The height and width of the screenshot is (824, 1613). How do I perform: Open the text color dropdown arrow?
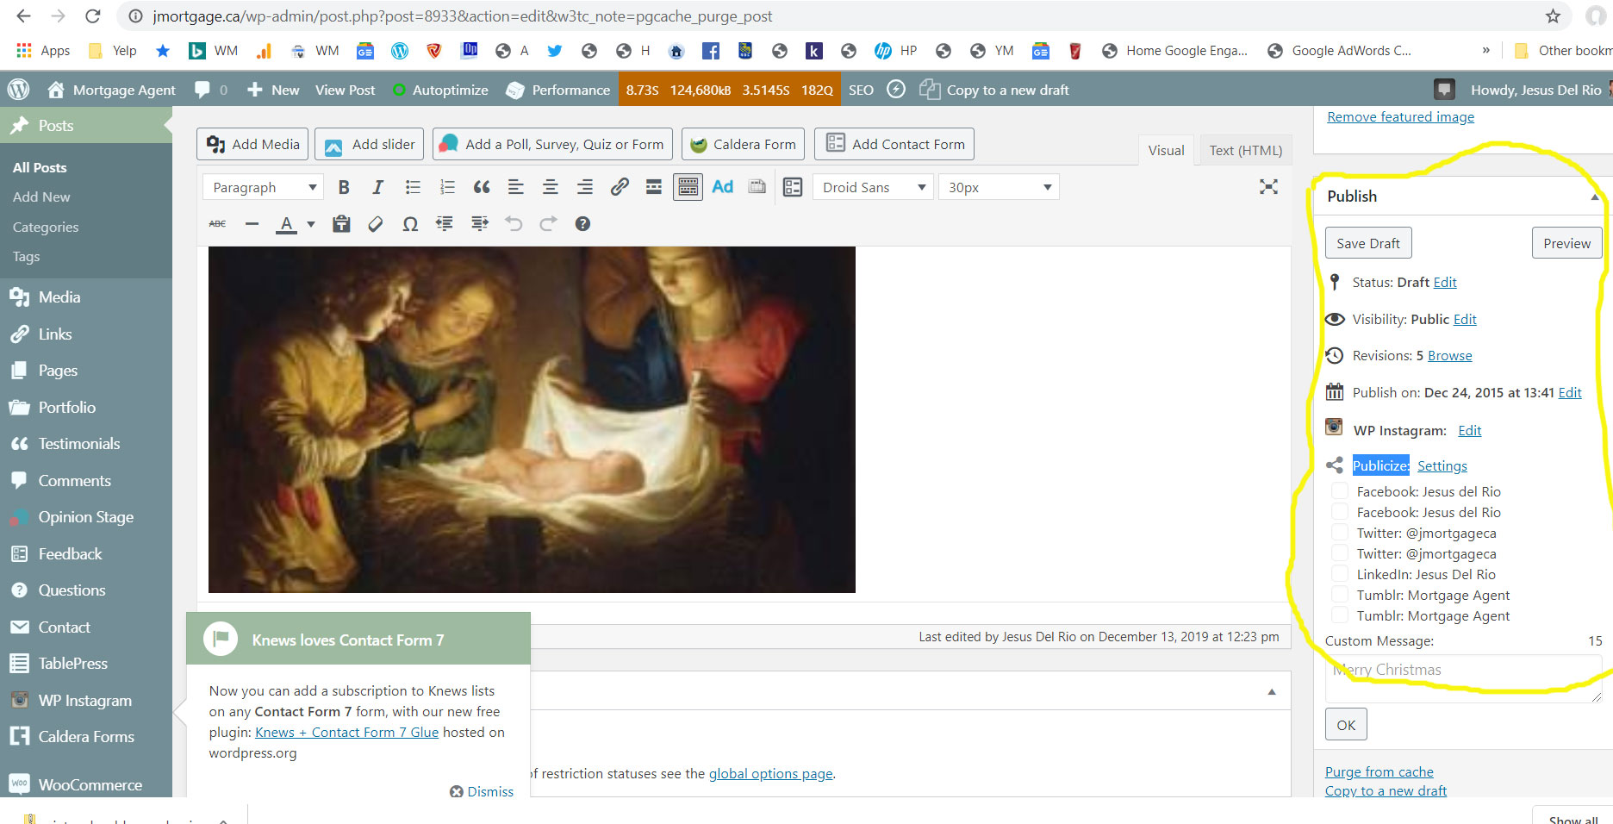[311, 224]
